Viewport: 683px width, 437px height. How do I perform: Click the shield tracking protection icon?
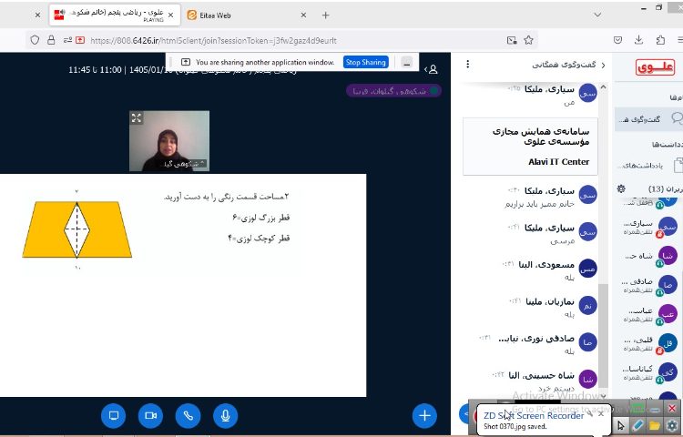point(35,40)
